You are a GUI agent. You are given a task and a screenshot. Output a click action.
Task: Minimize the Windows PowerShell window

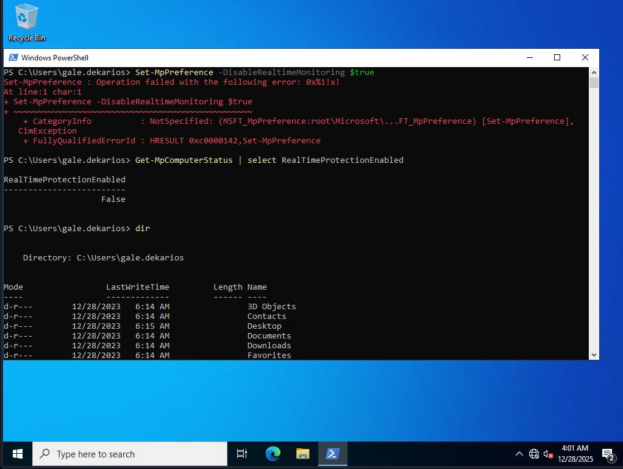(529, 57)
